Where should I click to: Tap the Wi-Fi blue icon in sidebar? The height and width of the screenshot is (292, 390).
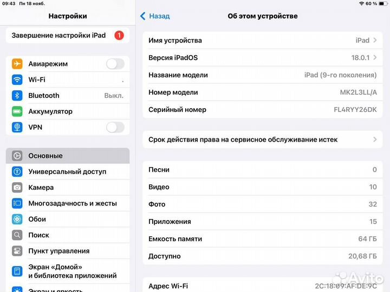[x=17, y=79]
